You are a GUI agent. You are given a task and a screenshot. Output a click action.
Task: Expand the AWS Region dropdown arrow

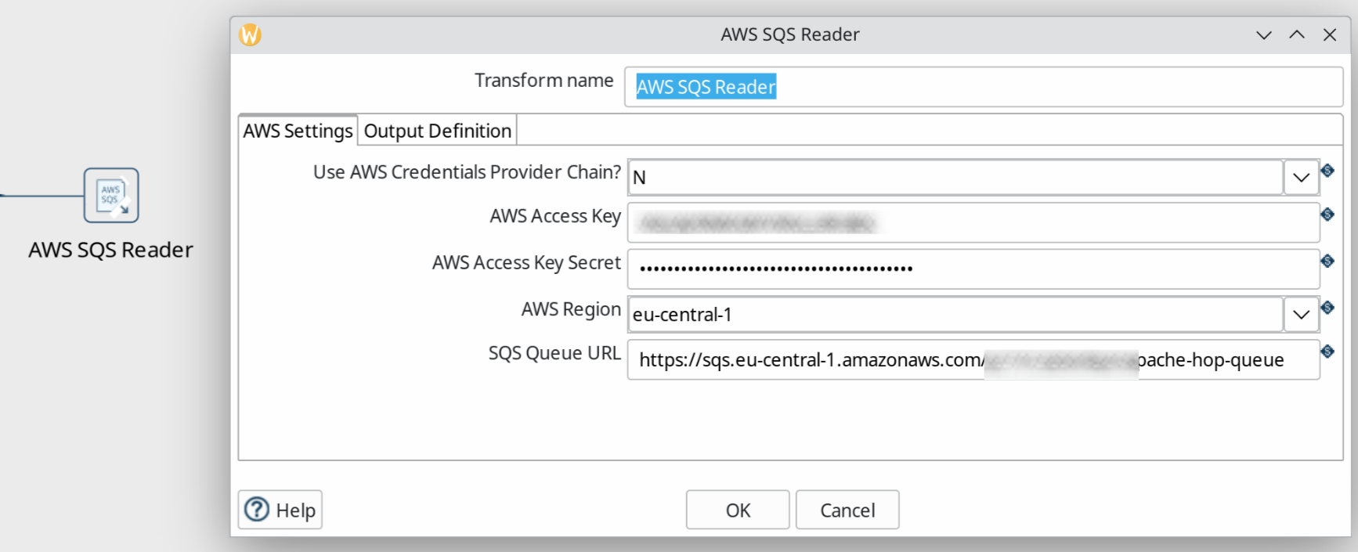click(x=1301, y=315)
